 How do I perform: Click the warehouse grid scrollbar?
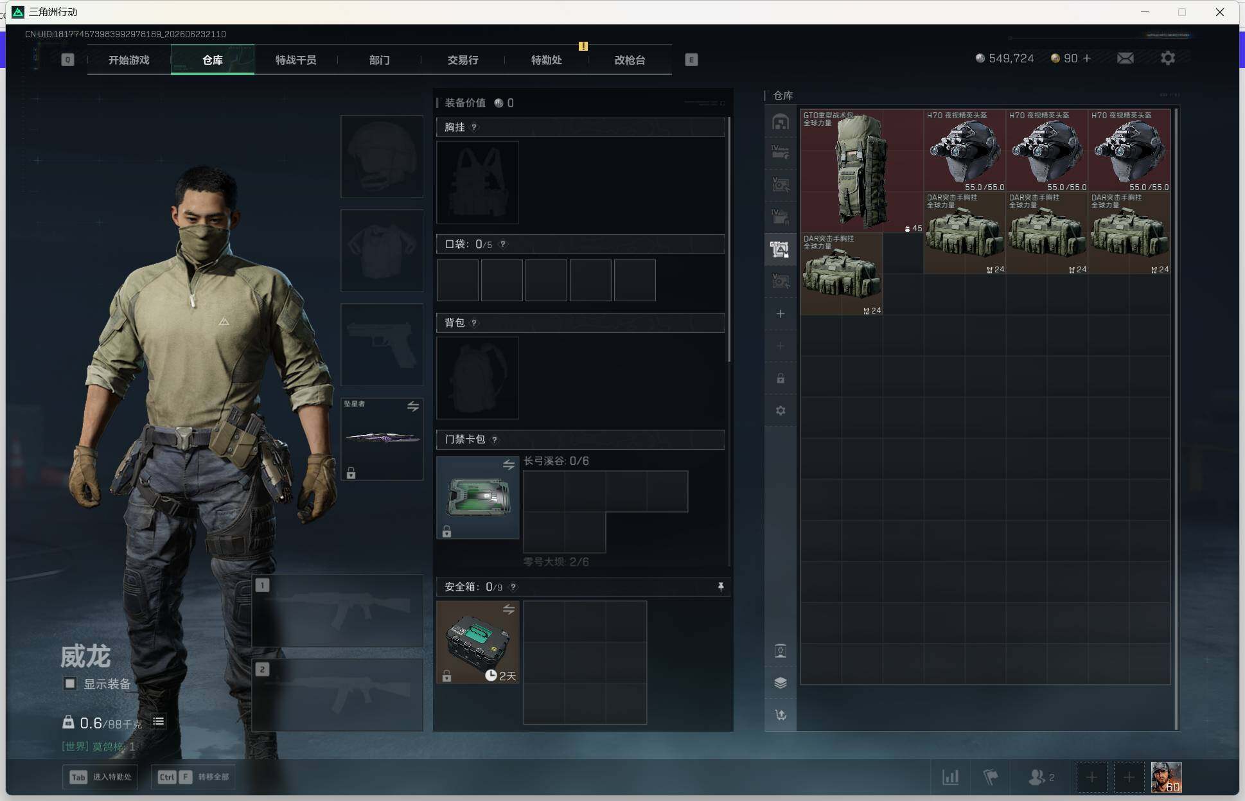(1176, 419)
